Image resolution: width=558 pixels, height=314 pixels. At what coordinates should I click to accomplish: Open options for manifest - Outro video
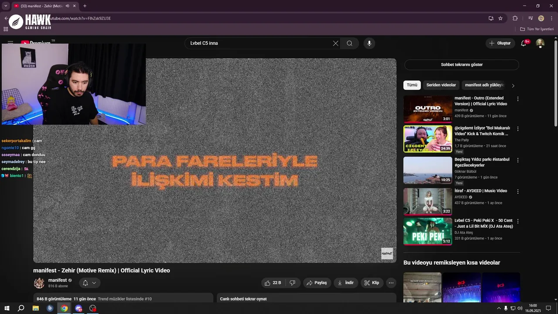tap(518, 99)
